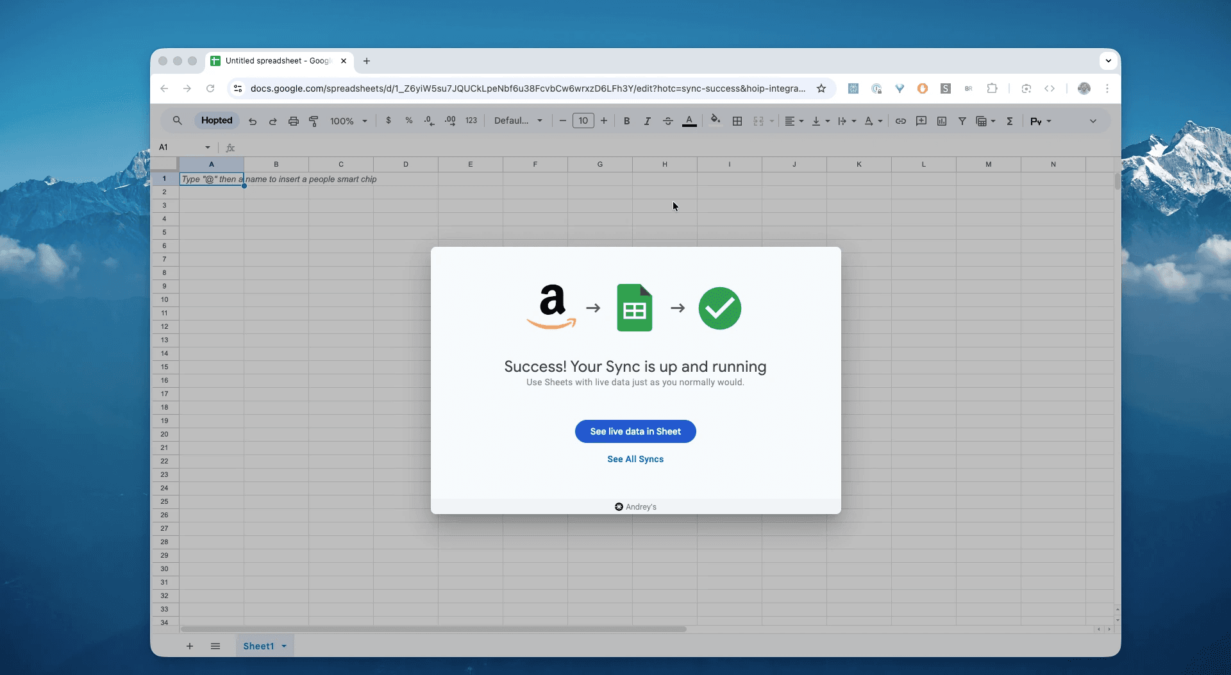Collapse the toolbar with chevron
Image resolution: width=1231 pixels, height=675 pixels.
[x=1093, y=121]
